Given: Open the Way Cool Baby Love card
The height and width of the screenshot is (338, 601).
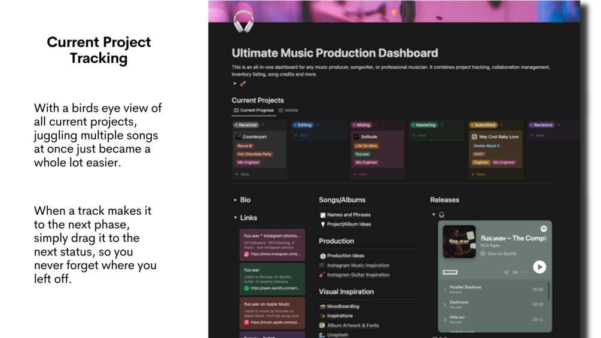Looking at the screenshot, I should tap(496, 149).
